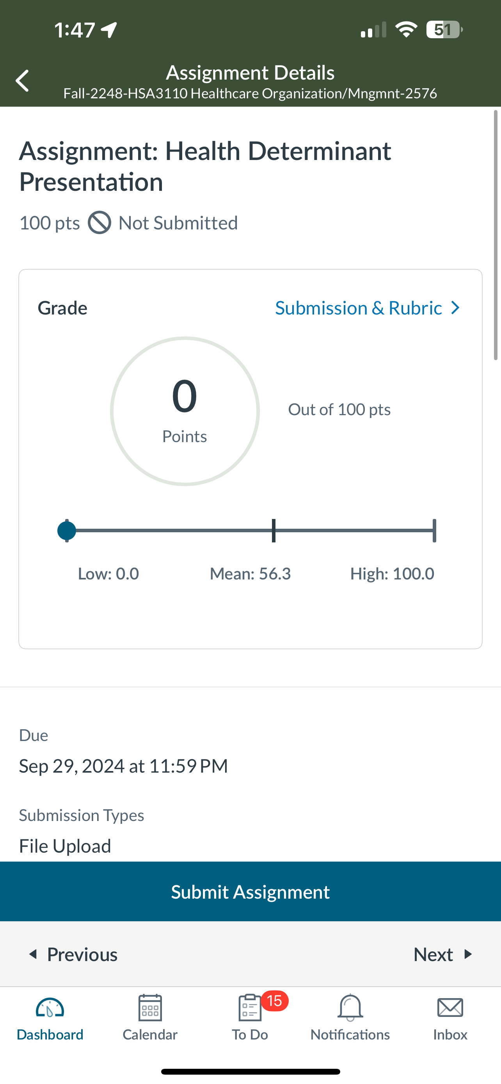Tap the mean marker on grade range
501x1084 pixels.
[274, 530]
